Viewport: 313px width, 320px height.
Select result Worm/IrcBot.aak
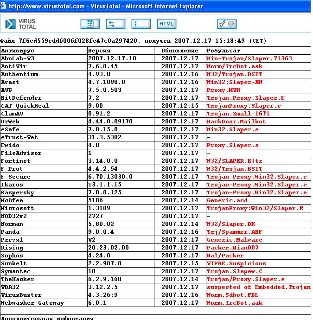point(234,66)
